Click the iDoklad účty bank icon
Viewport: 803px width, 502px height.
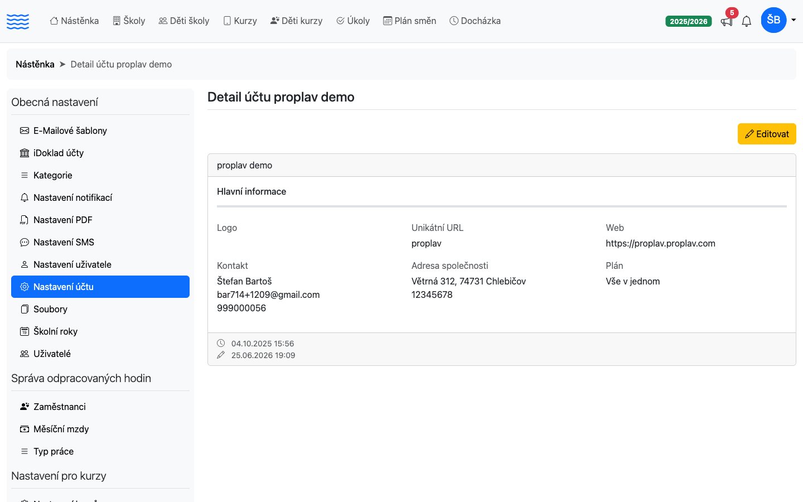pyautogui.click(x=25, y=153)
